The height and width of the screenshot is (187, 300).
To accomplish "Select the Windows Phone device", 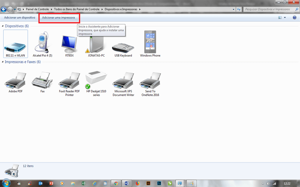I will 150,43.
